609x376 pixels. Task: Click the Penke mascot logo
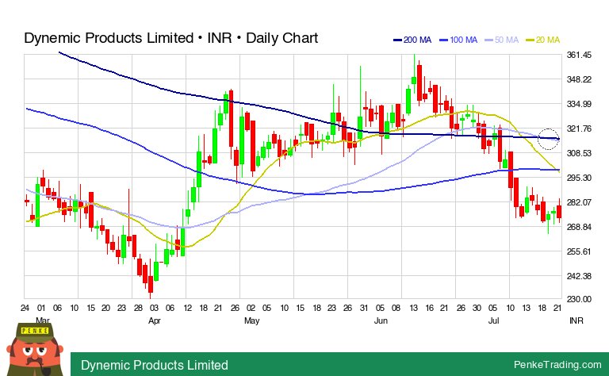click(x=36, y=350)
